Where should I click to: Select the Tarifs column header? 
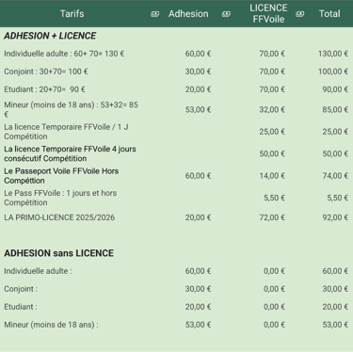pos(72,14)
